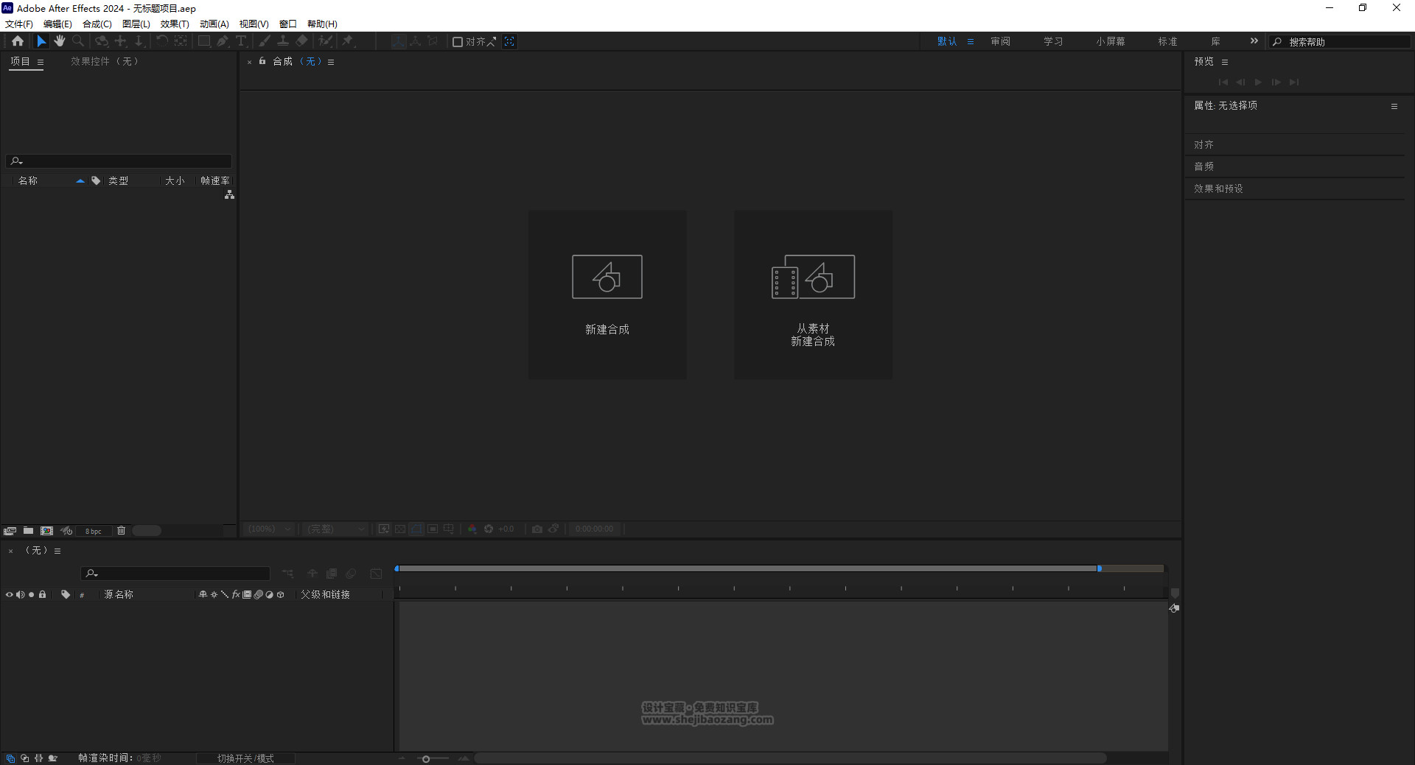Show more workspaces via the double chevron
1415x765 pixels.
click(x=1254, y=41)
